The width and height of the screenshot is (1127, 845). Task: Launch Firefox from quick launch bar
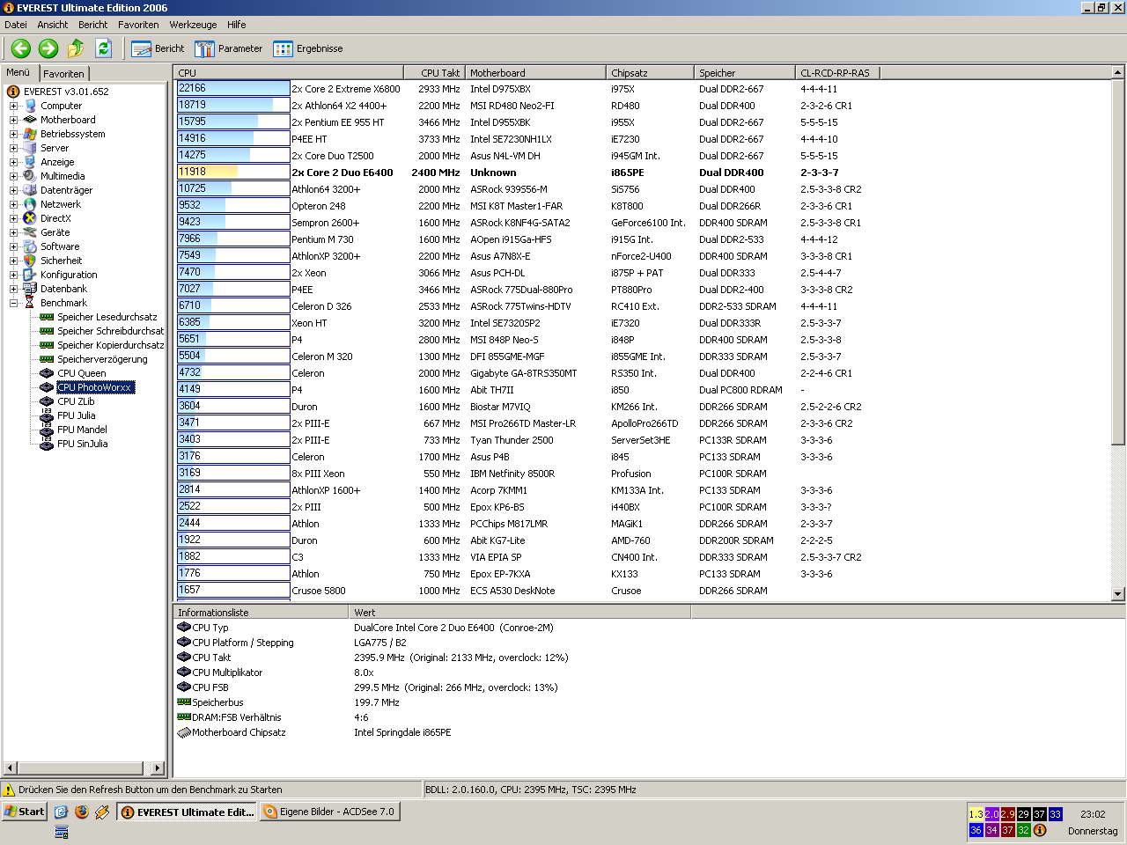pyautogui.click(x=82, y=812)
